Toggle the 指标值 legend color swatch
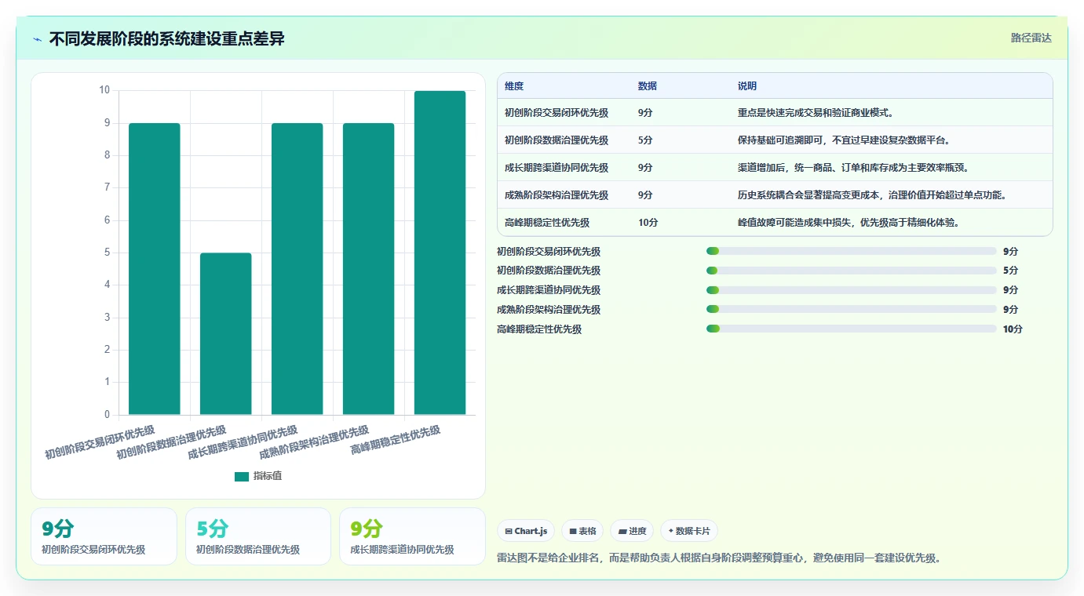This screenshot has height=596, width=1084. (242, 476)
